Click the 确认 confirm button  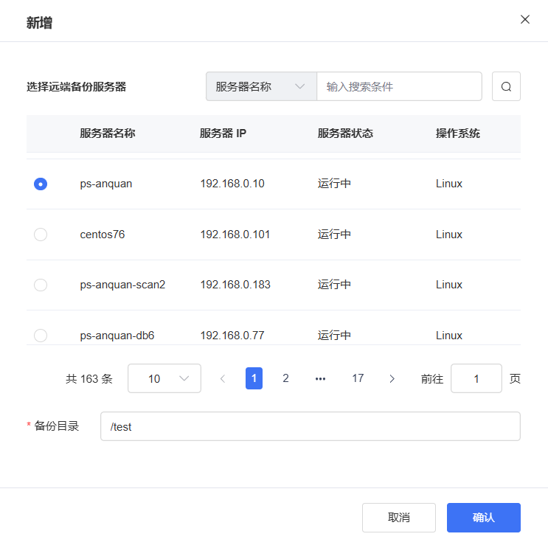pos(484,518)
